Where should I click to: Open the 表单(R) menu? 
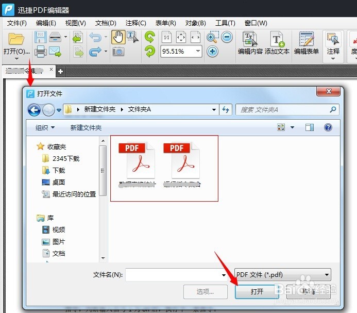click(165, 23)
